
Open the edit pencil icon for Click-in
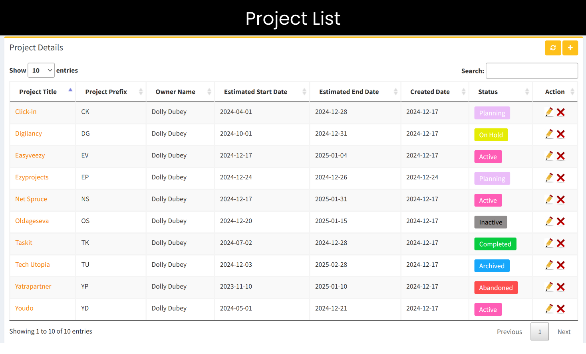click(x=549, y=112)
